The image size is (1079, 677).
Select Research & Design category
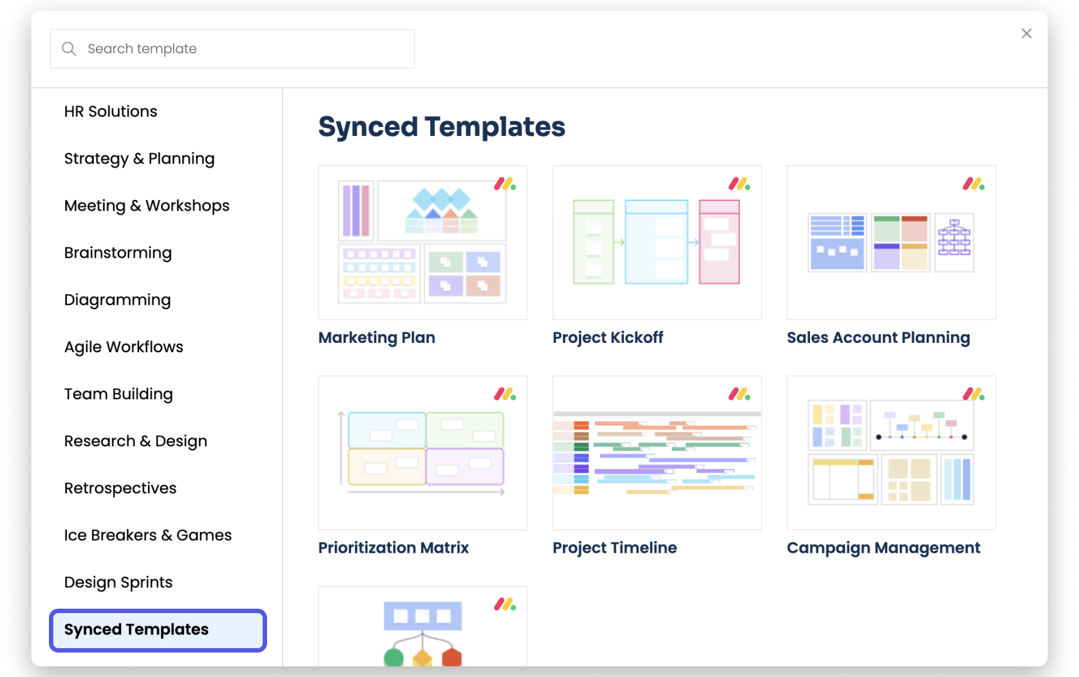(135, 441)
